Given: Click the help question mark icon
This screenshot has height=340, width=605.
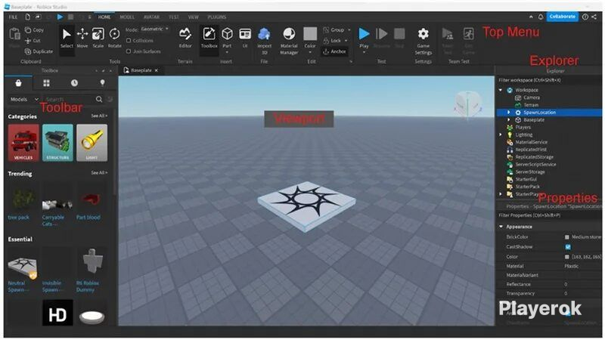Looking at the screenshot, I should tap(585, 17).
